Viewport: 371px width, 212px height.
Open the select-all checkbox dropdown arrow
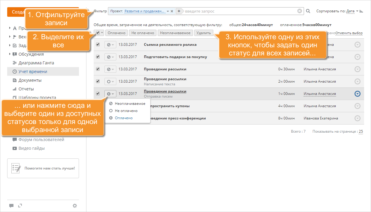click(x=102, y=33)
